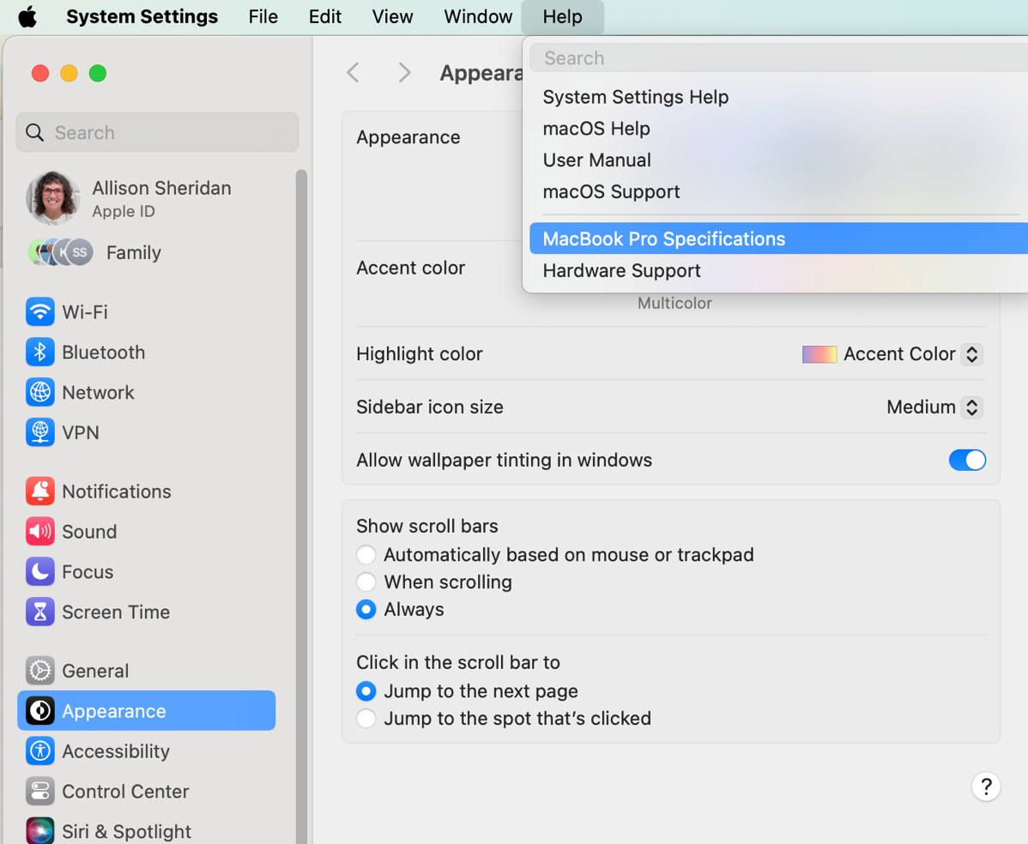
Task: Open the Window menu in menu bar
Action: (x=478, y=17)
